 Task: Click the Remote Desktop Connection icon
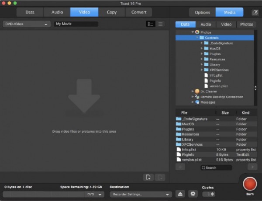pyautogui.click(x=197, y=97)
